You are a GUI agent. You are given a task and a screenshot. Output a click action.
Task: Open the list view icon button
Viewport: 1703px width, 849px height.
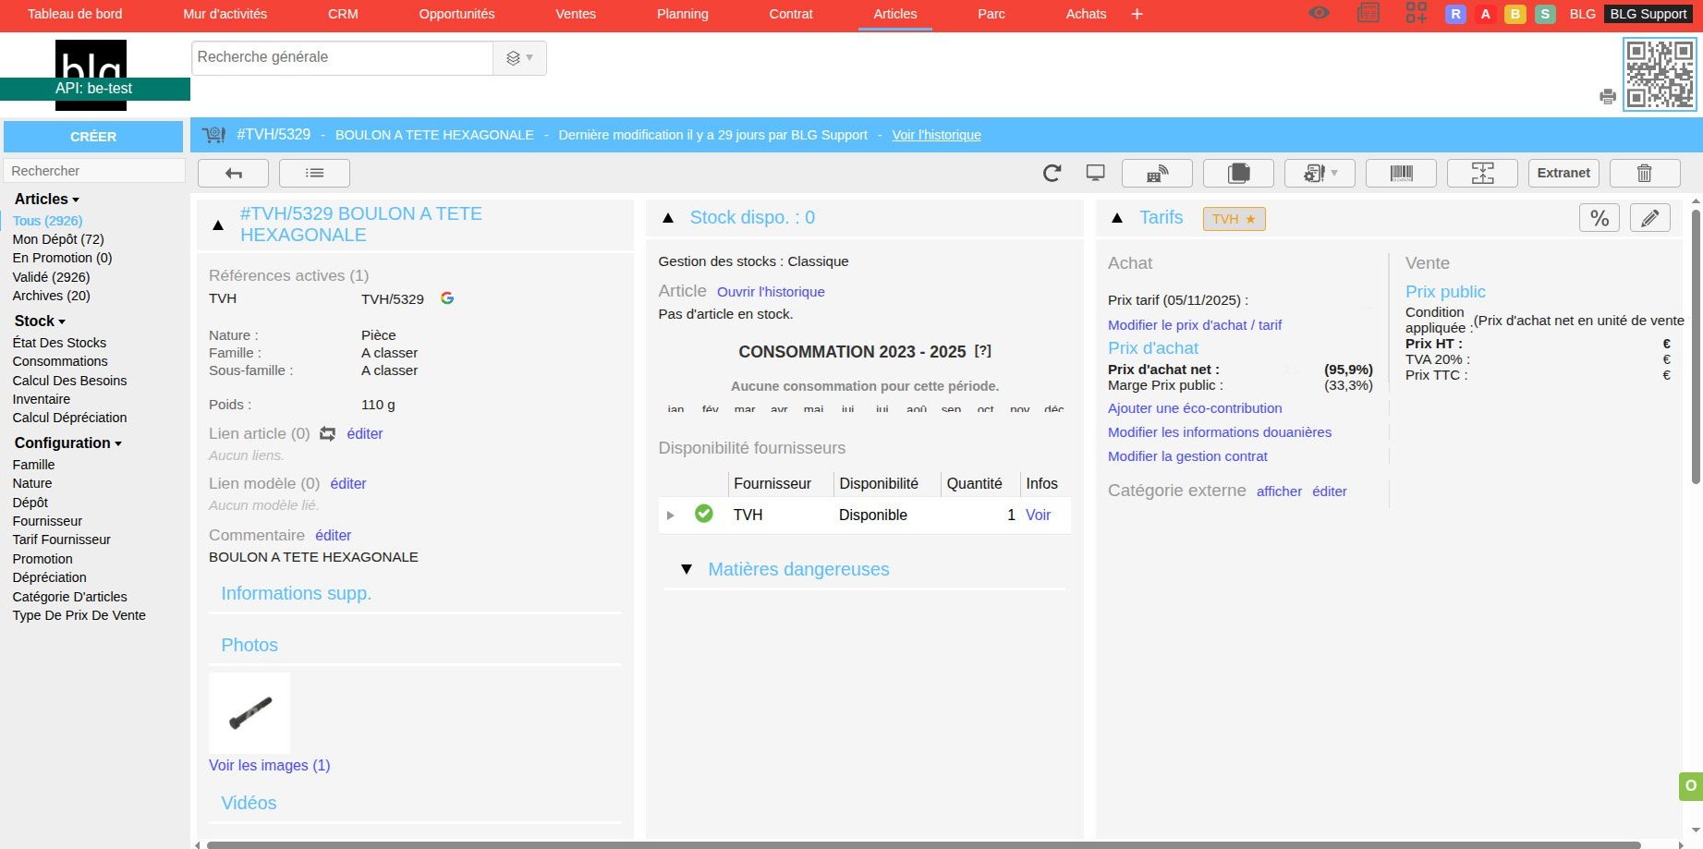click(314, 173)
